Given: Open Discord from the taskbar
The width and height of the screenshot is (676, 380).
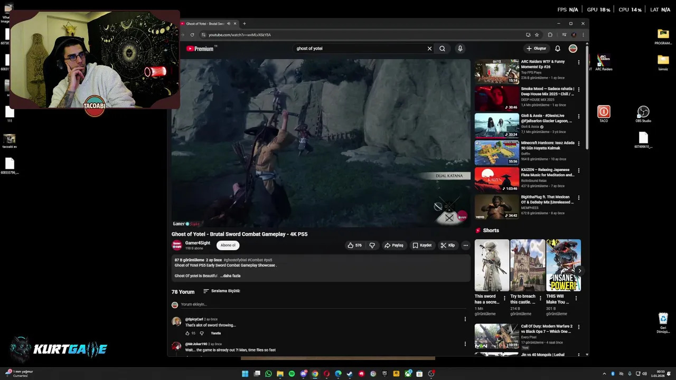Looking at the screenshot, I should [x=303, y=374].
